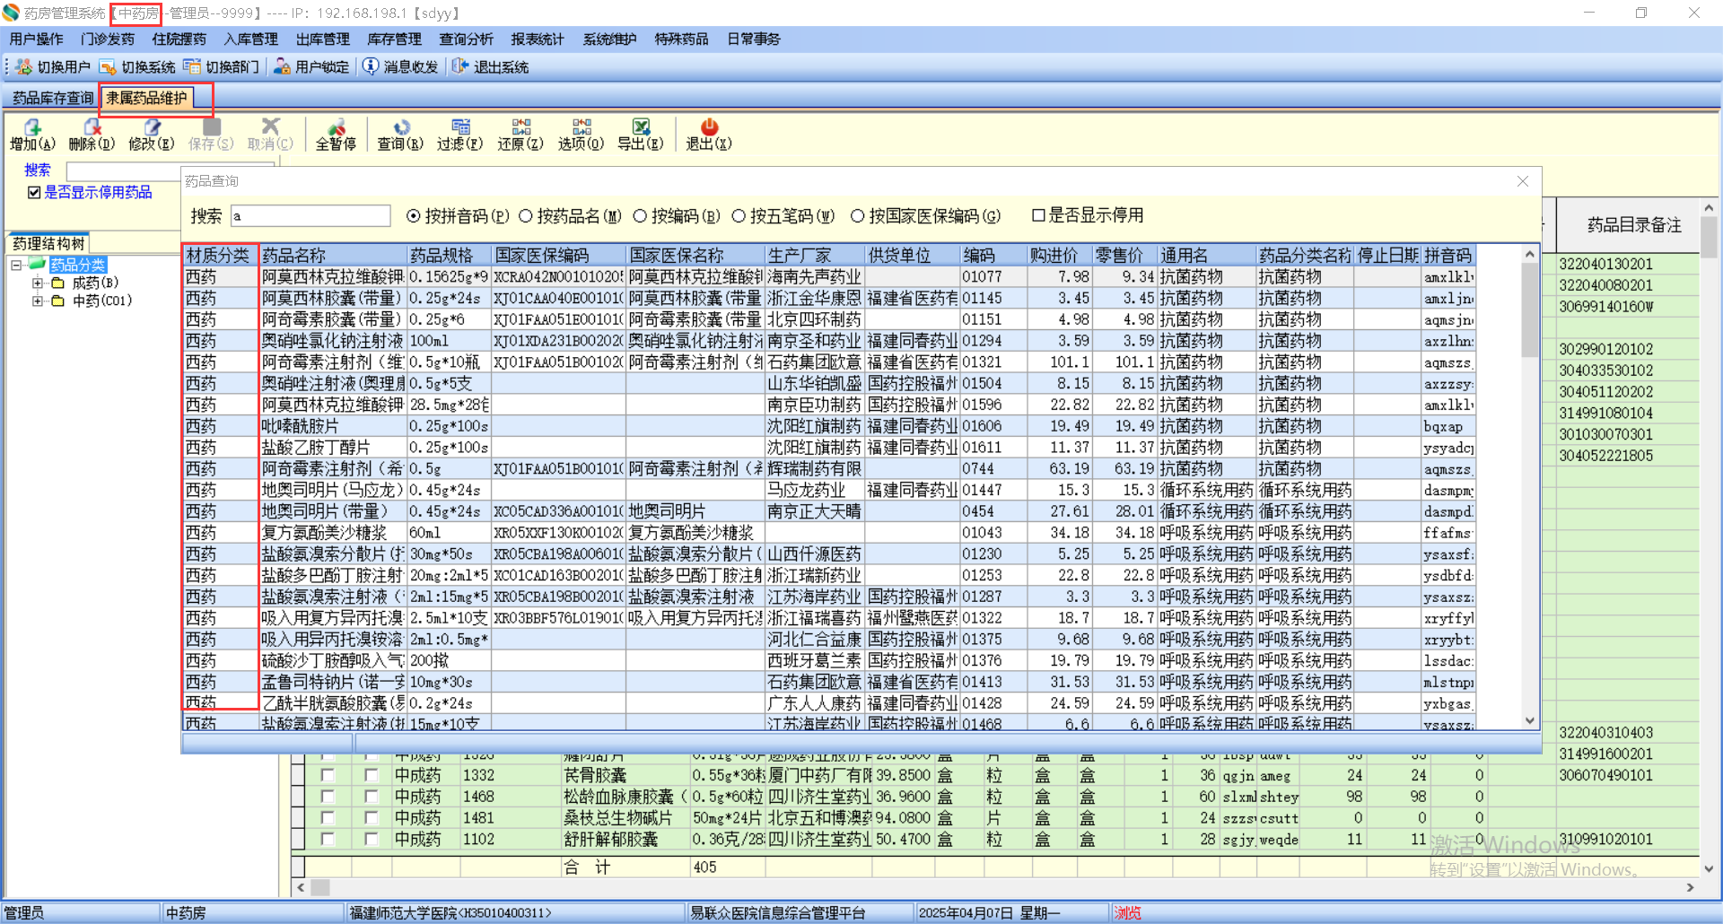Click the bottom horizontal scrollbar left arrow
This screenshot has height=924, width=1723.
(x=301, y=887)
